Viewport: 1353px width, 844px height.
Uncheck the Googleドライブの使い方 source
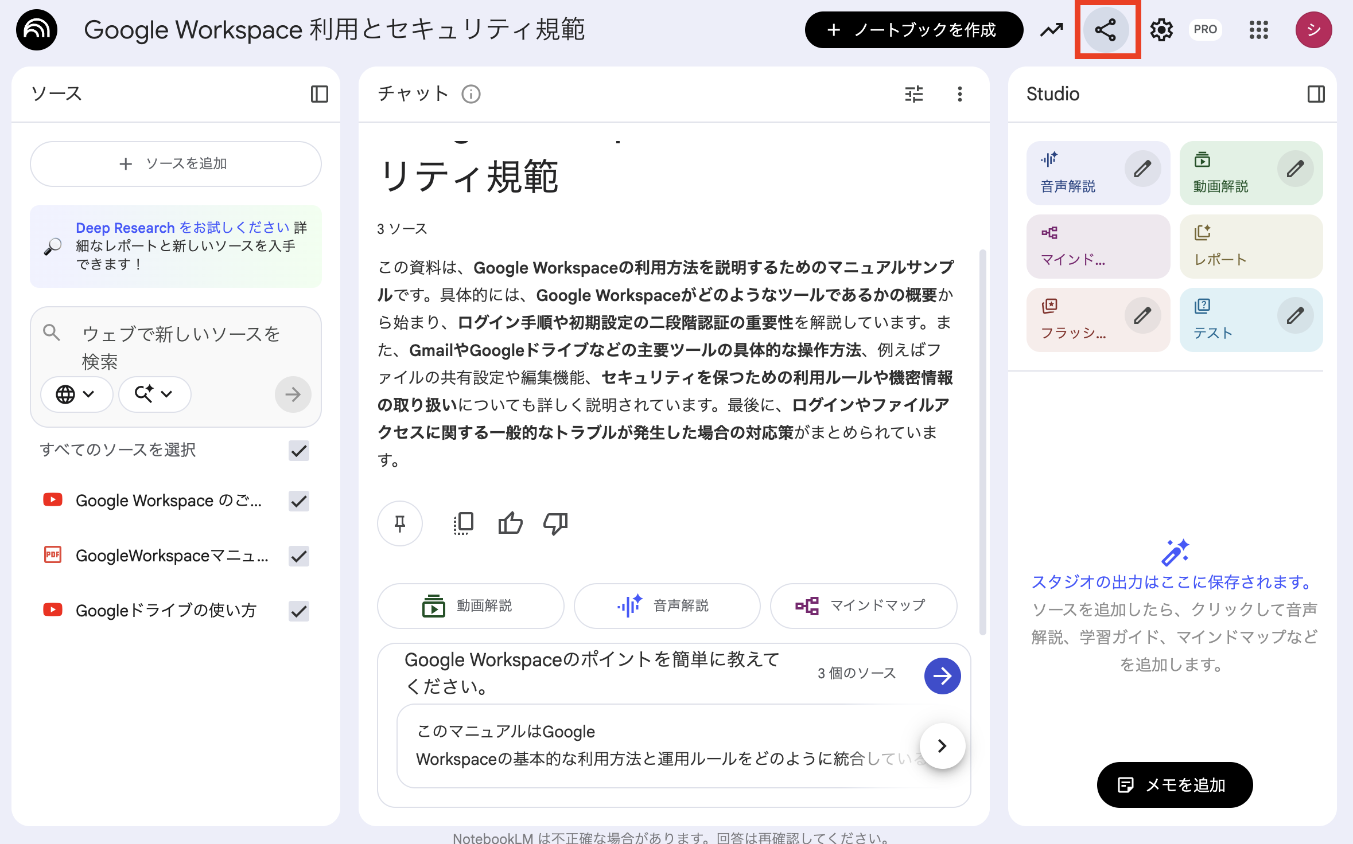(x=298, y=610)
